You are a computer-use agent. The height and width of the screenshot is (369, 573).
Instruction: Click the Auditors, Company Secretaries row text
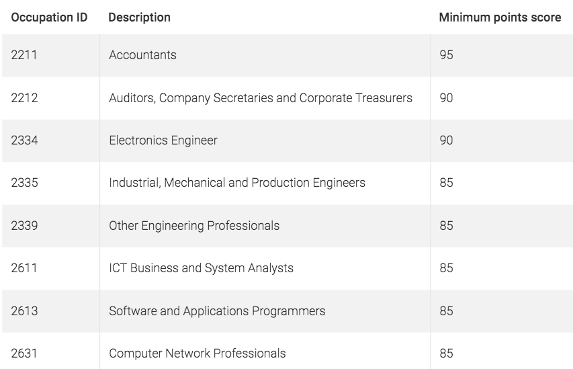[261, 98]
